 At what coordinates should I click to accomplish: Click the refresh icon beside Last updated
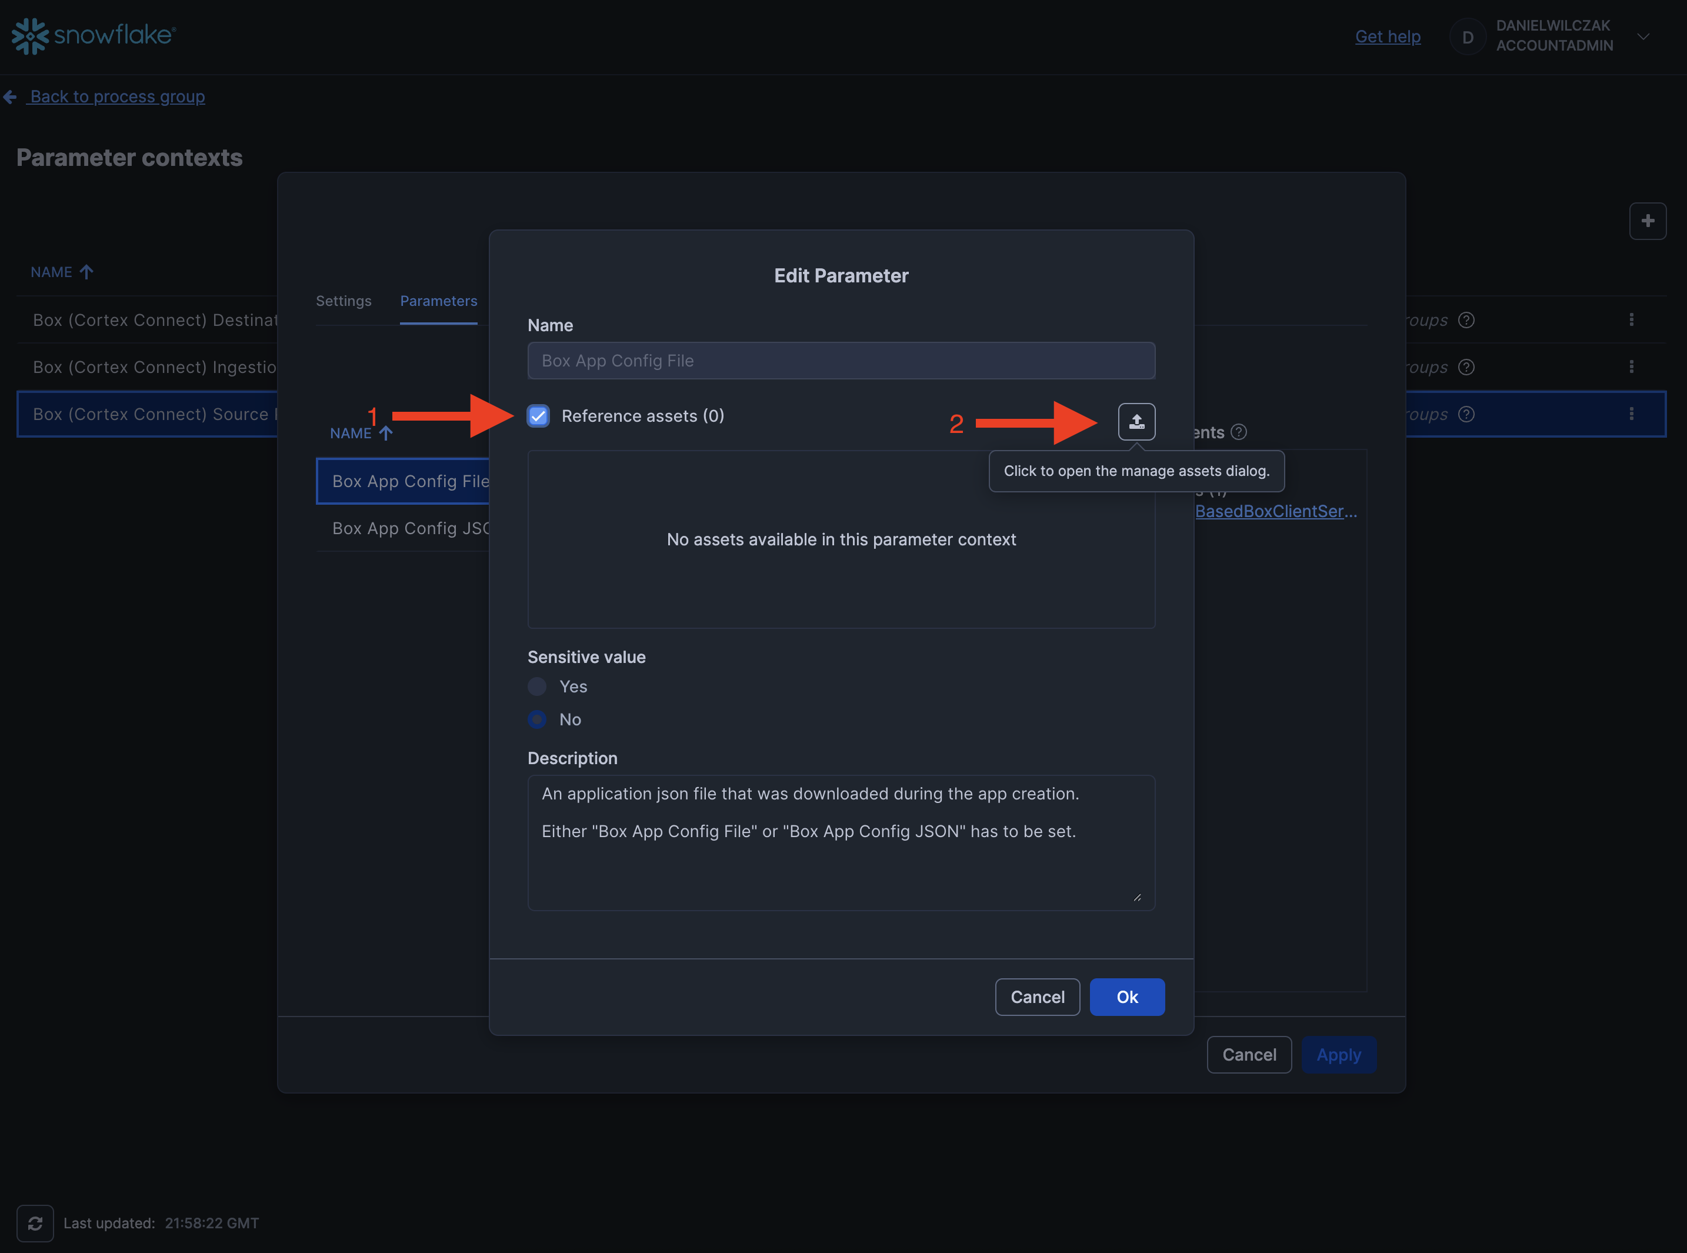coord(35,1222)
